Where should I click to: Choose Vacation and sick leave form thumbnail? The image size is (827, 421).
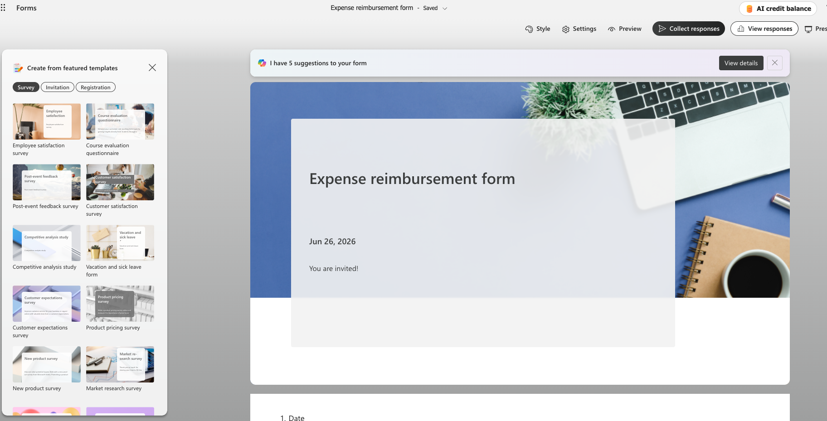pos(120,243)
